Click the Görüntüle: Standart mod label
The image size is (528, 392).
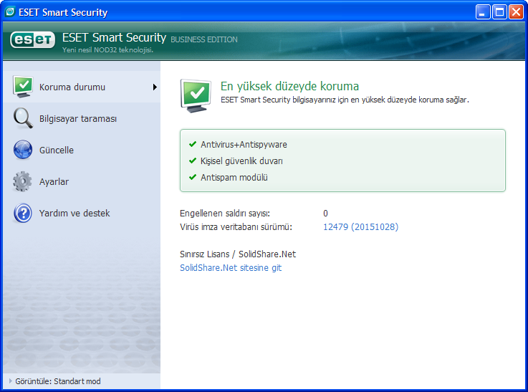point(58,381)
